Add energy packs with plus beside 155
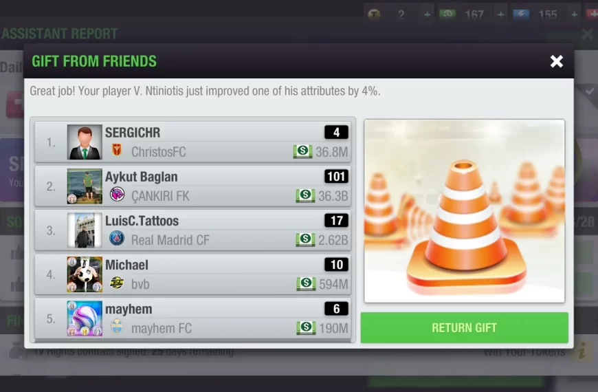This screenshot has width=598, height=392. point(574,14)
